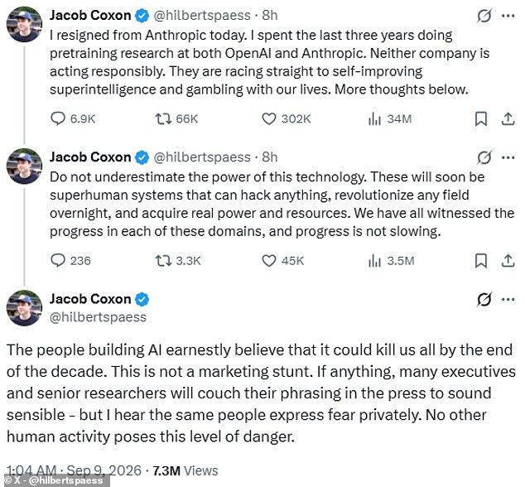This screenshot has width=525, height=487.
Task: Share the second tweet via upload icon
Action: click(x=508, y=260)
